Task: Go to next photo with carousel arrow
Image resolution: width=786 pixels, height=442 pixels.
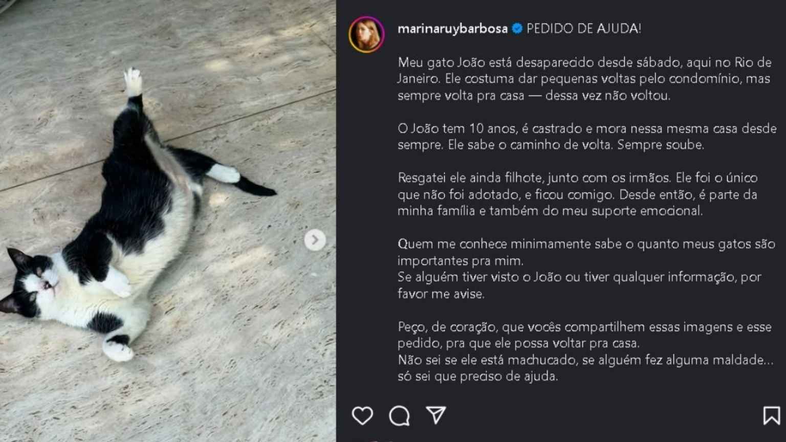Action: [315, 239]
